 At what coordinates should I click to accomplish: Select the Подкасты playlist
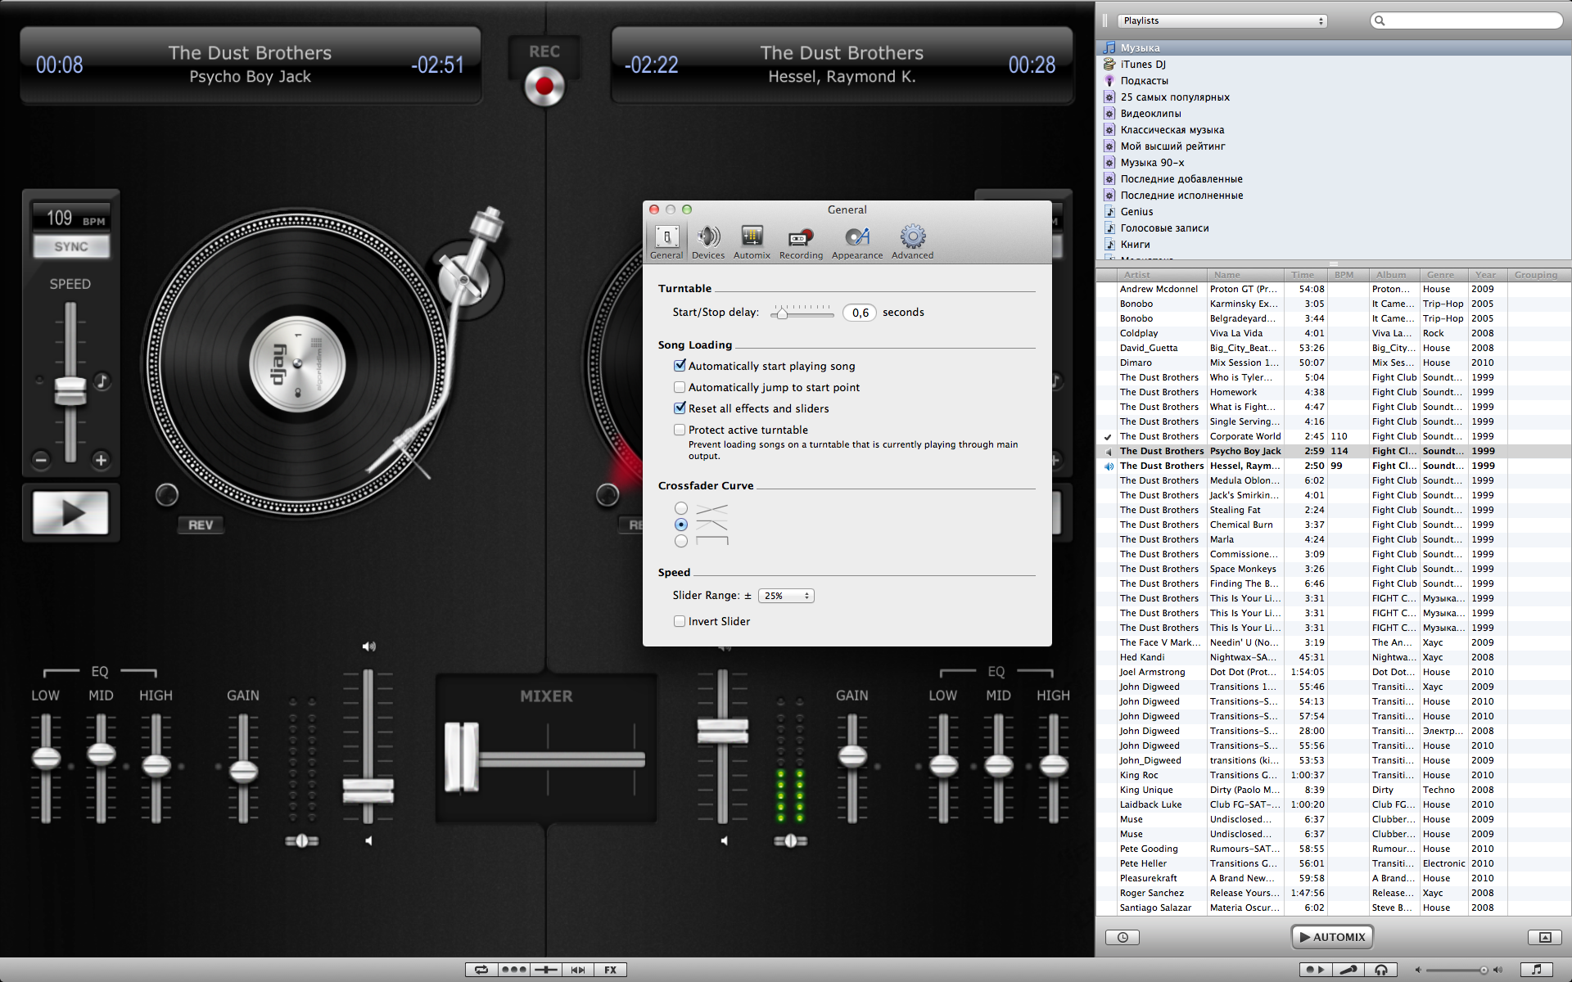1334,81
